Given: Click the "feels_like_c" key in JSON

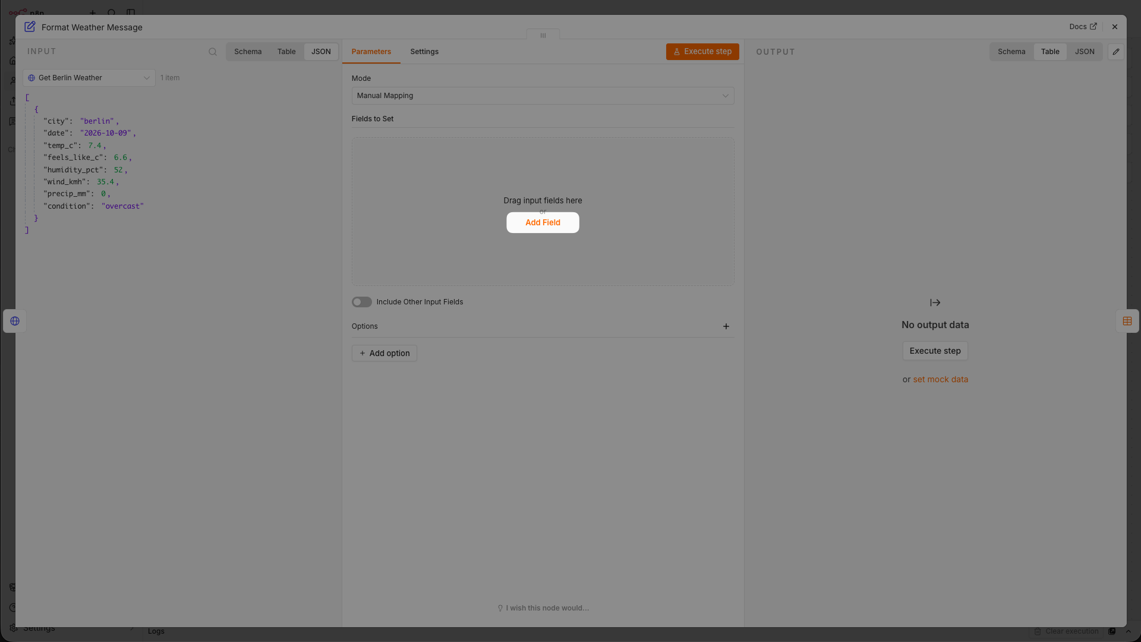Looking at the screenshot, I should point(73,158).
